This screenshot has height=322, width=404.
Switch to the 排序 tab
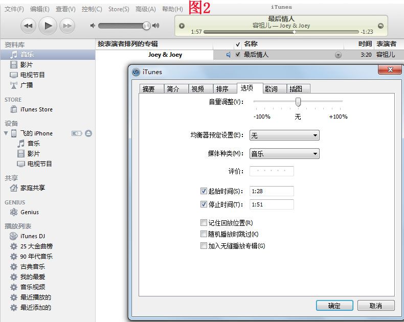(225, 89)
